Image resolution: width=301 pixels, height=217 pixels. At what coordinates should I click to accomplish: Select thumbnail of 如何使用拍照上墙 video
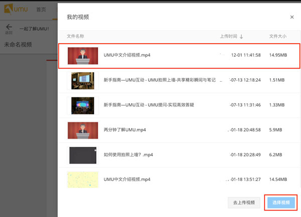pos(82,155)
